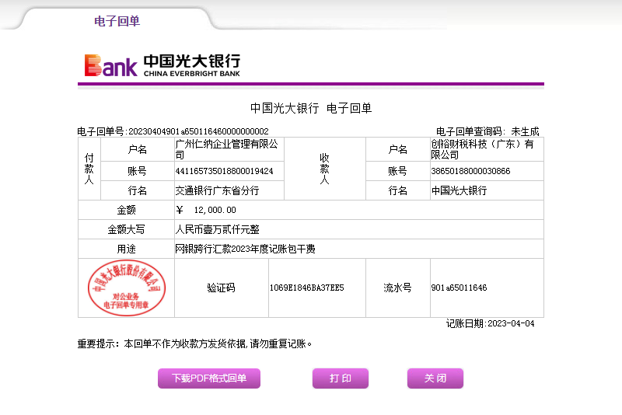622x415 pixels.
Task: Click payer account 441165735018800019424
Action: tap(224, 171)
